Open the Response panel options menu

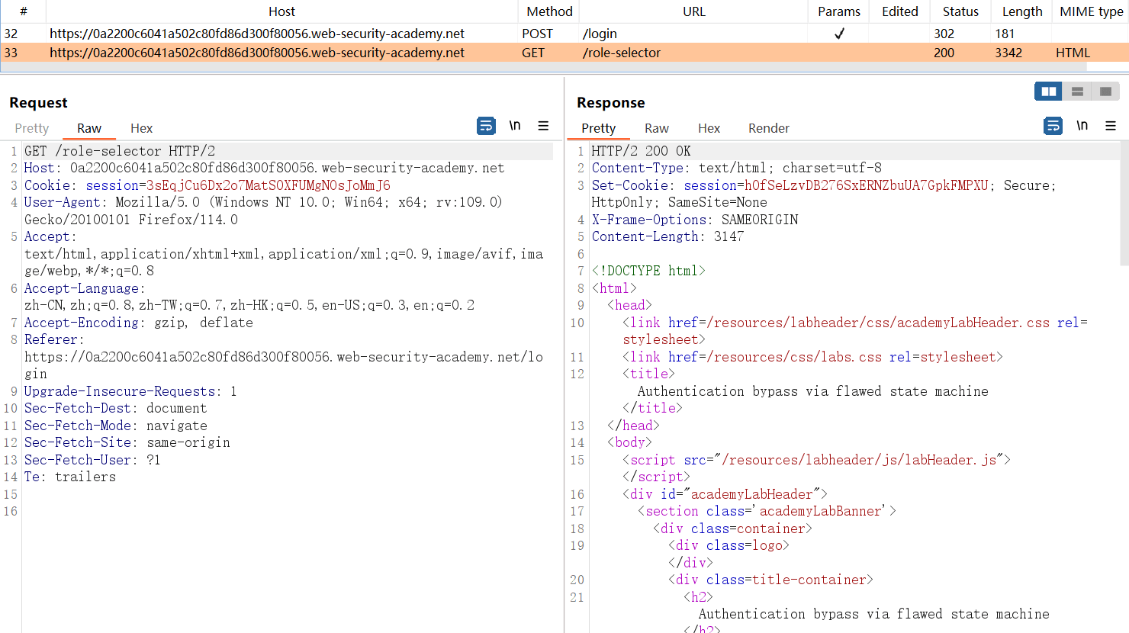coord(1111,126)
